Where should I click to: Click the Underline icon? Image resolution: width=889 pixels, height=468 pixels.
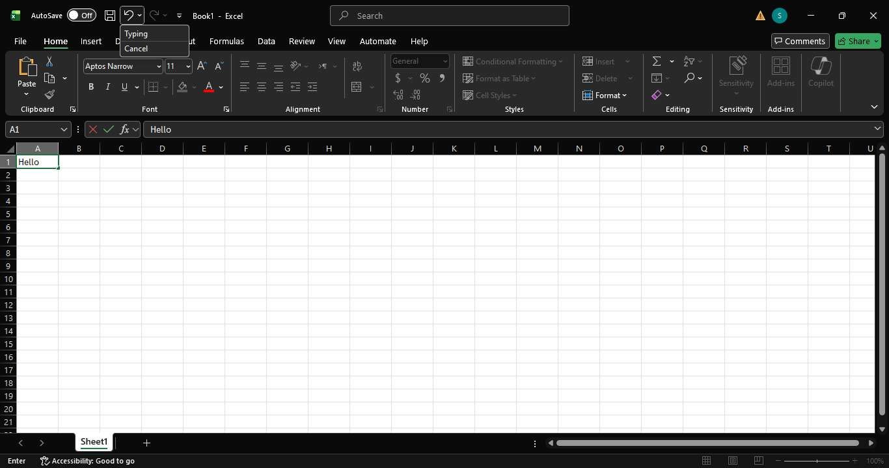click(x=124, y=86)
